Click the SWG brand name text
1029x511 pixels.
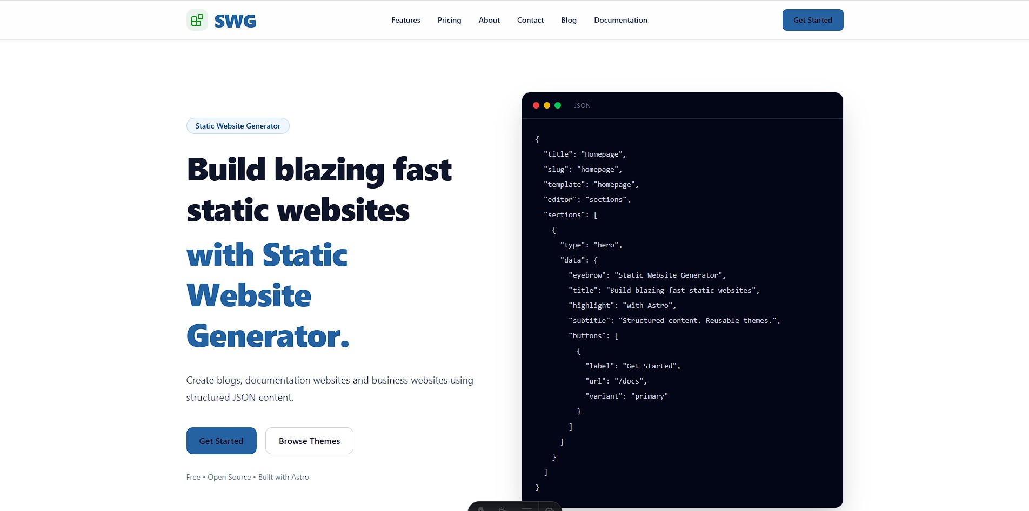coord(235,21)
